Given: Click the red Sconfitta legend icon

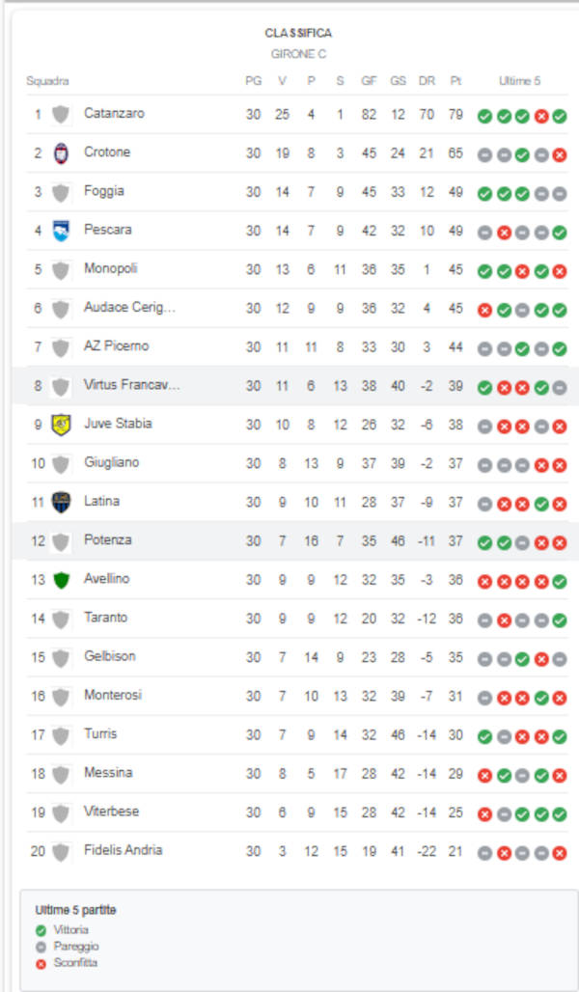Looking at the screenshot, I should pos(41,963).
